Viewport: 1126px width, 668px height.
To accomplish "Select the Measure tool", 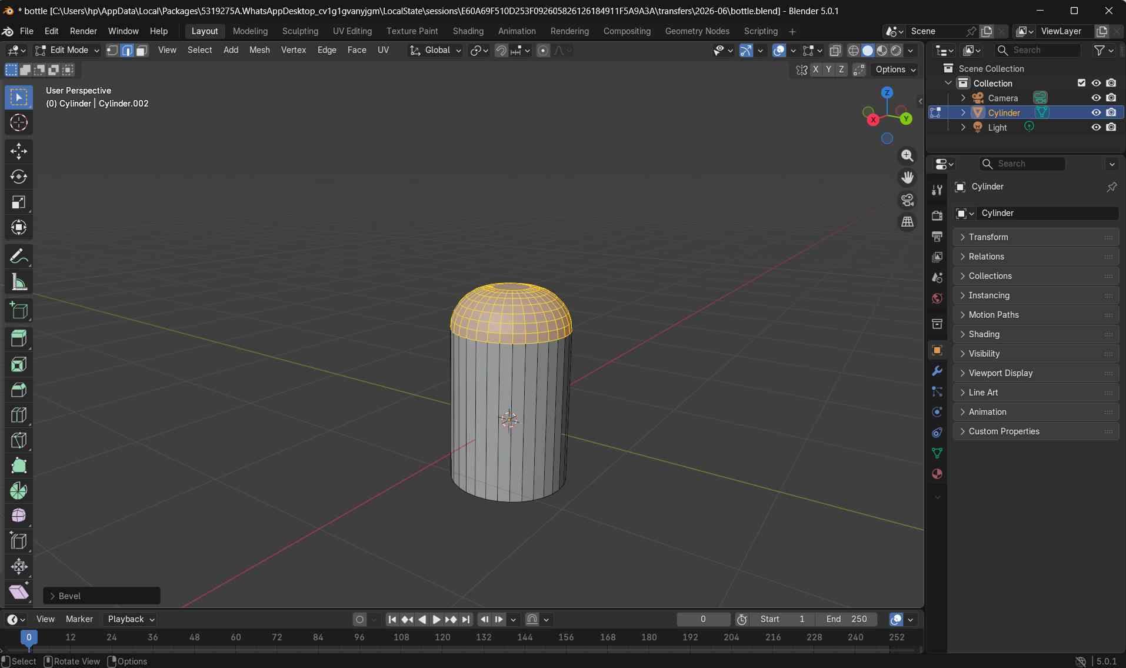I will click(19, 283).
